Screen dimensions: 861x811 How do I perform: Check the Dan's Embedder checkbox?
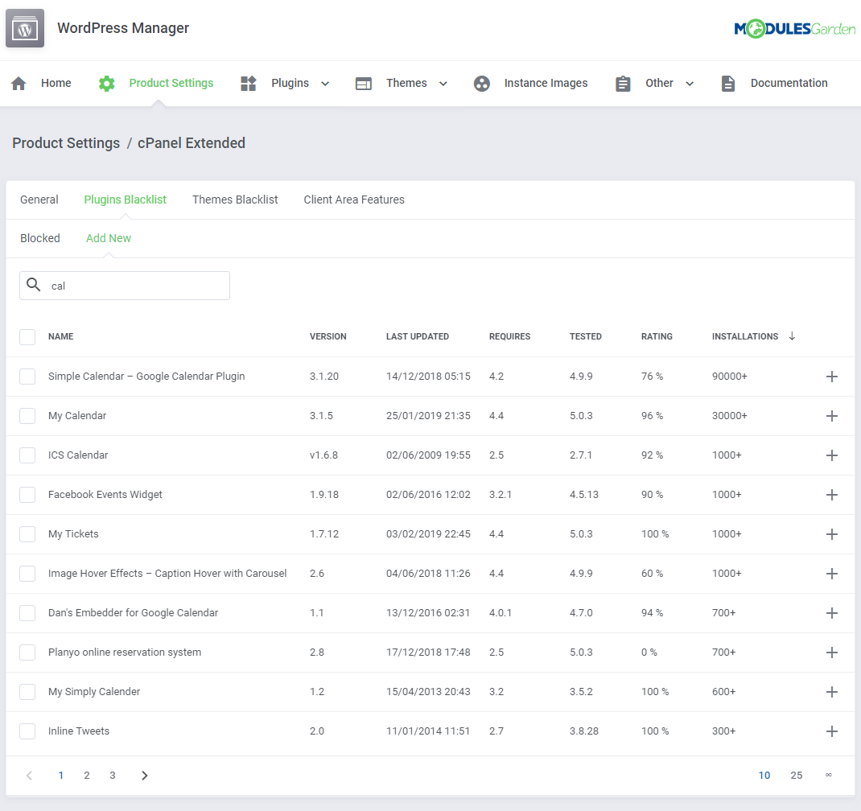pos(27,613)
